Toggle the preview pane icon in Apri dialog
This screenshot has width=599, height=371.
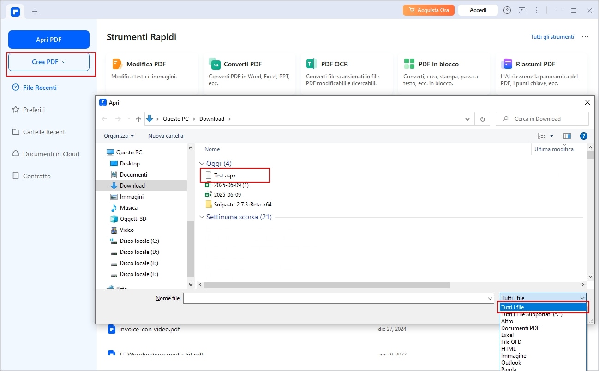(x=567, y=136)
